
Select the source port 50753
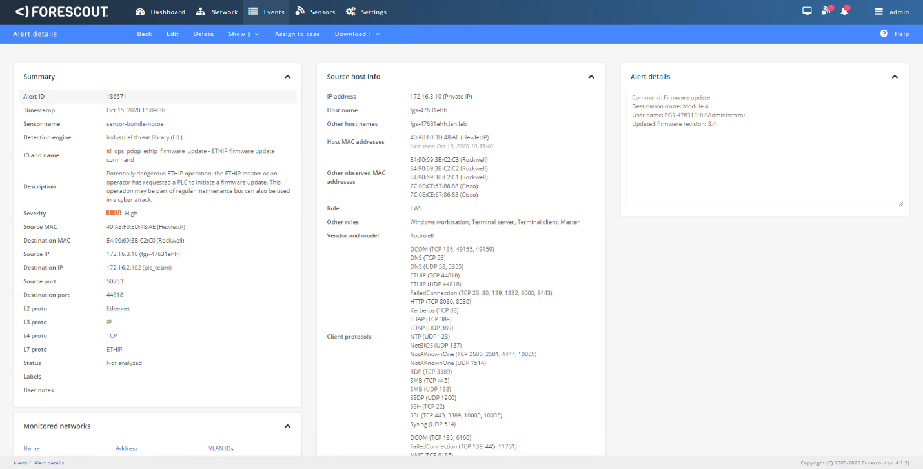click(115, 281)
